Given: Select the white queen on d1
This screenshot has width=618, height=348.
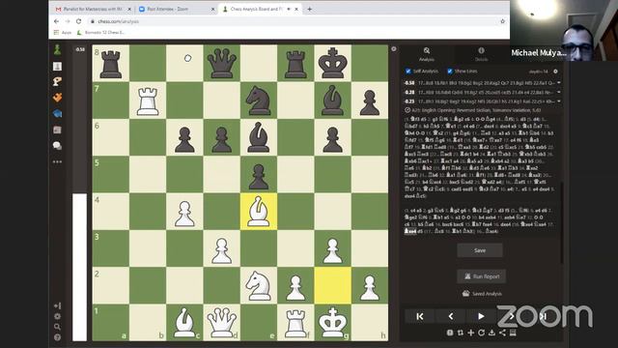Looking at the screenshot, I should 221,322.
